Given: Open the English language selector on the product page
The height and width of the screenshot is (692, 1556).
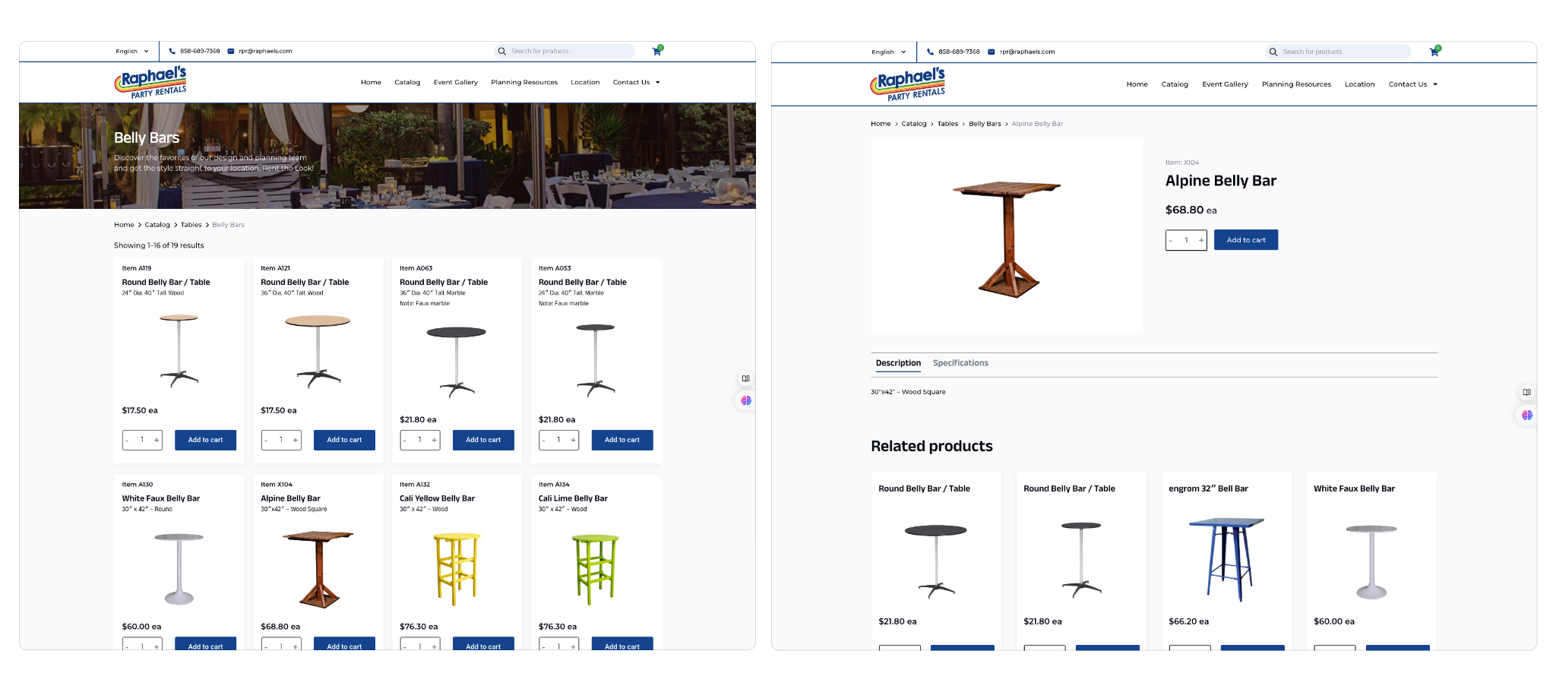Looking at the screenshot, I should tap(888, 52).
